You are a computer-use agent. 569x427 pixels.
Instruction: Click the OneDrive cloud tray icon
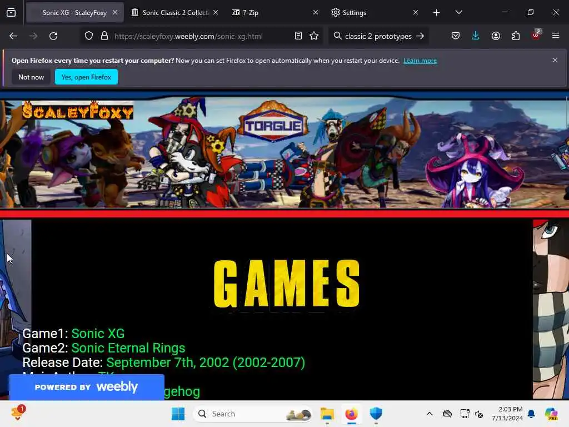click(x=447, y=414)
